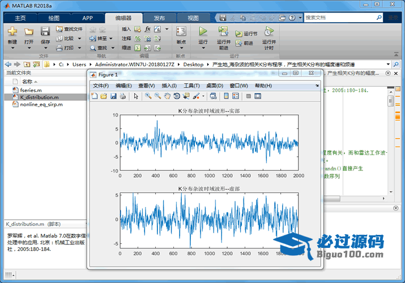Expand quick access toolbar options arrow
Image resolution: width=405 pixels, height=283 pixels.
[x=300, y=18]
